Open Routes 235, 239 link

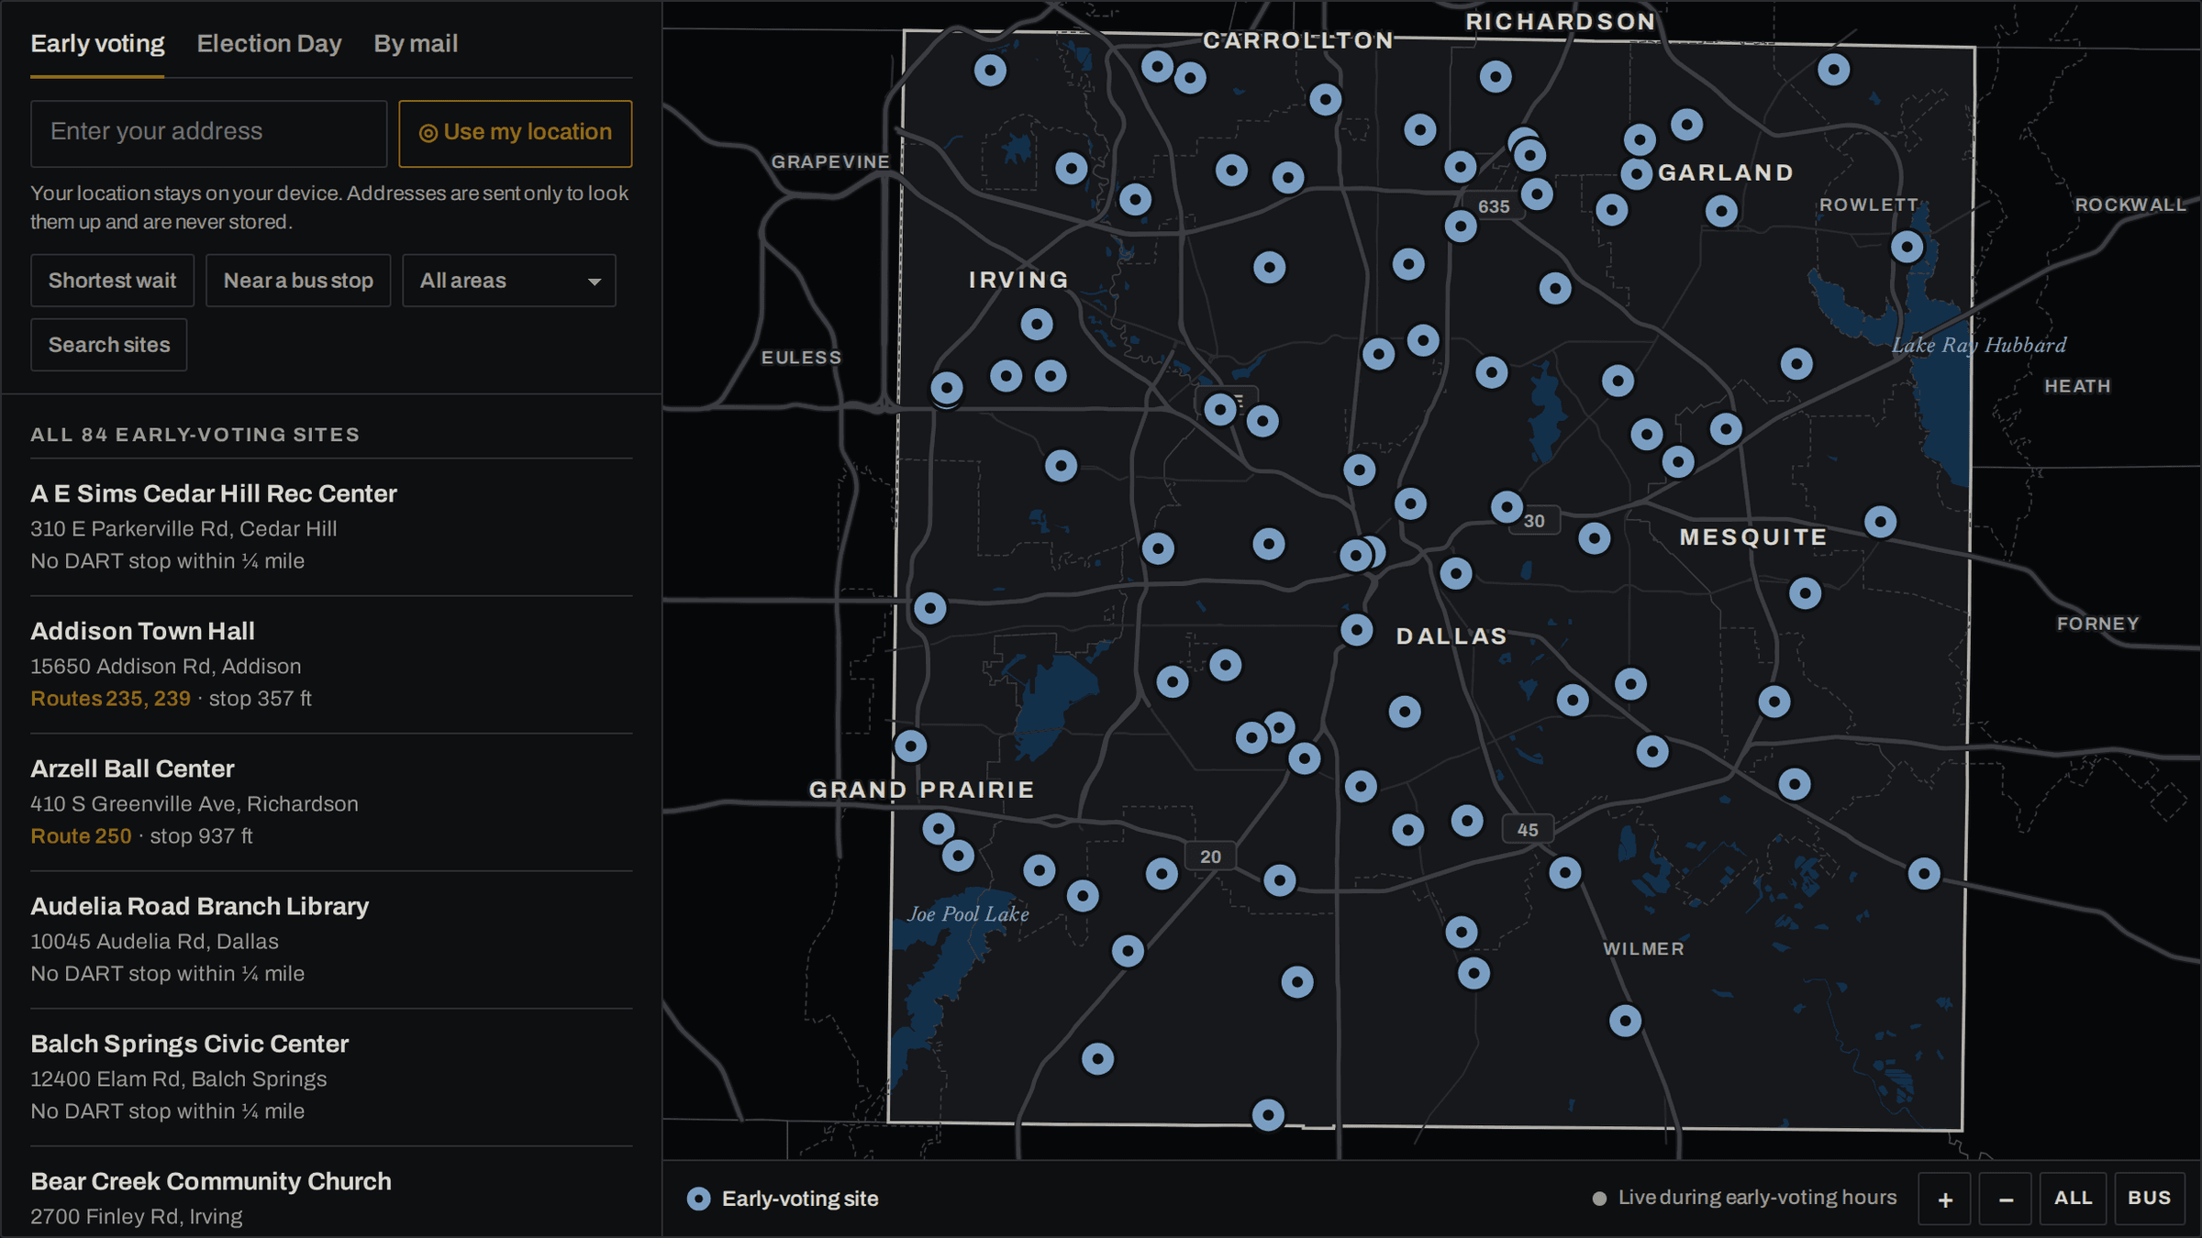tap(111, 699)
